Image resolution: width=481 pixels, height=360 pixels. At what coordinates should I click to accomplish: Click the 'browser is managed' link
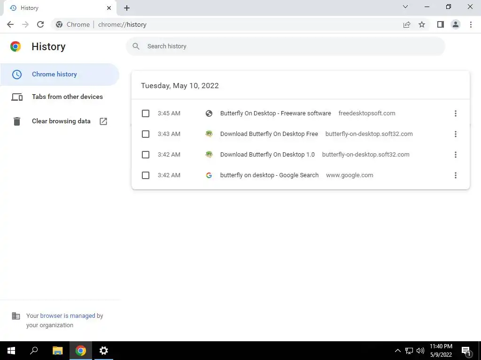click(68, 315)
